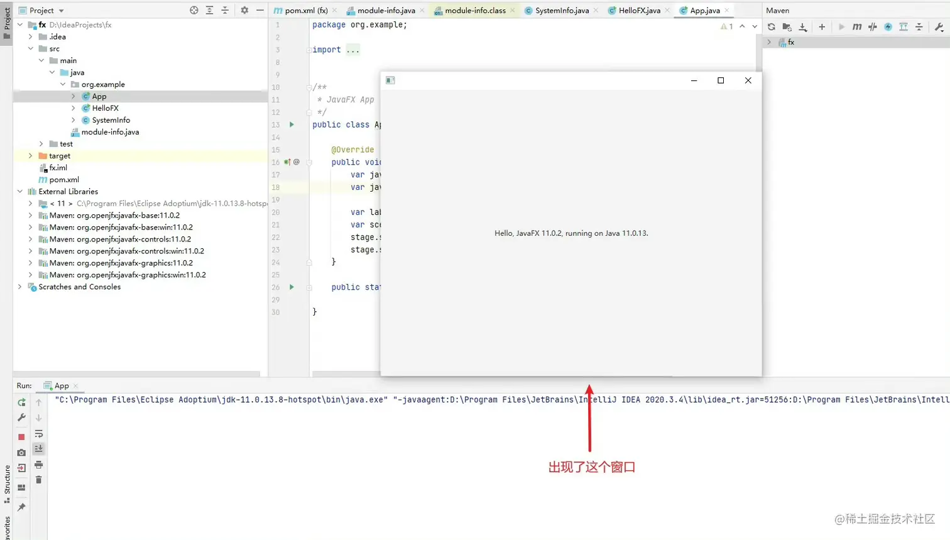Screen dimensions: 950x540
Task: Rerun the App run configuration
Action: pyautogui.click(x=21, y=402)
